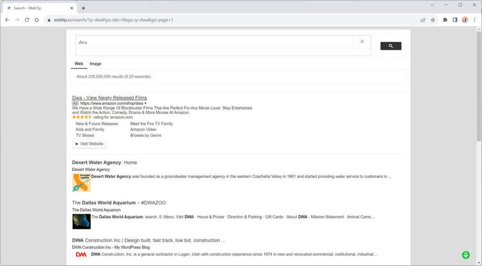Open Chrome's three-dot menu

pyautogui.click(x=474, y=20)
